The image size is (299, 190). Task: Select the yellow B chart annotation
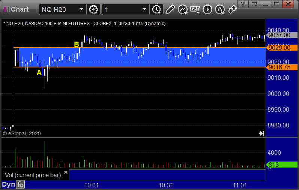click(x=77, y=44)
